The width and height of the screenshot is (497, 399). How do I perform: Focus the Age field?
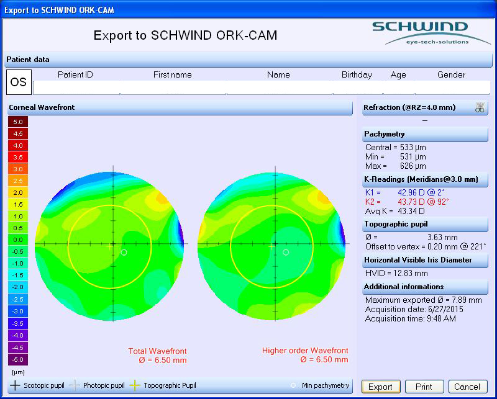point(399,87)
